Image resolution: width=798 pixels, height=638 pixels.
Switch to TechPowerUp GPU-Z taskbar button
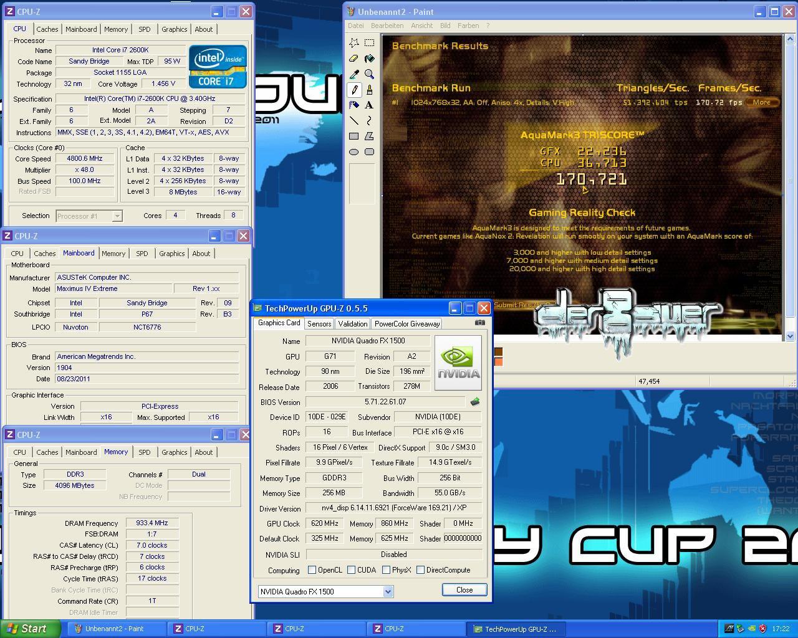(x=517, y=629)
